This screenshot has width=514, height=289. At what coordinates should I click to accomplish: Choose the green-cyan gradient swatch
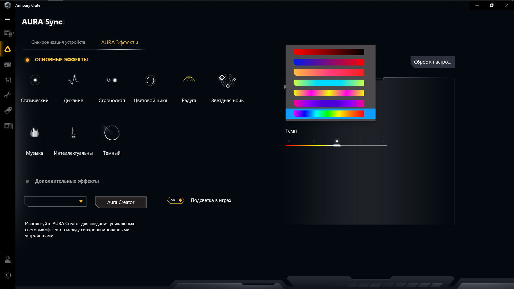click(x=329, y=83)
